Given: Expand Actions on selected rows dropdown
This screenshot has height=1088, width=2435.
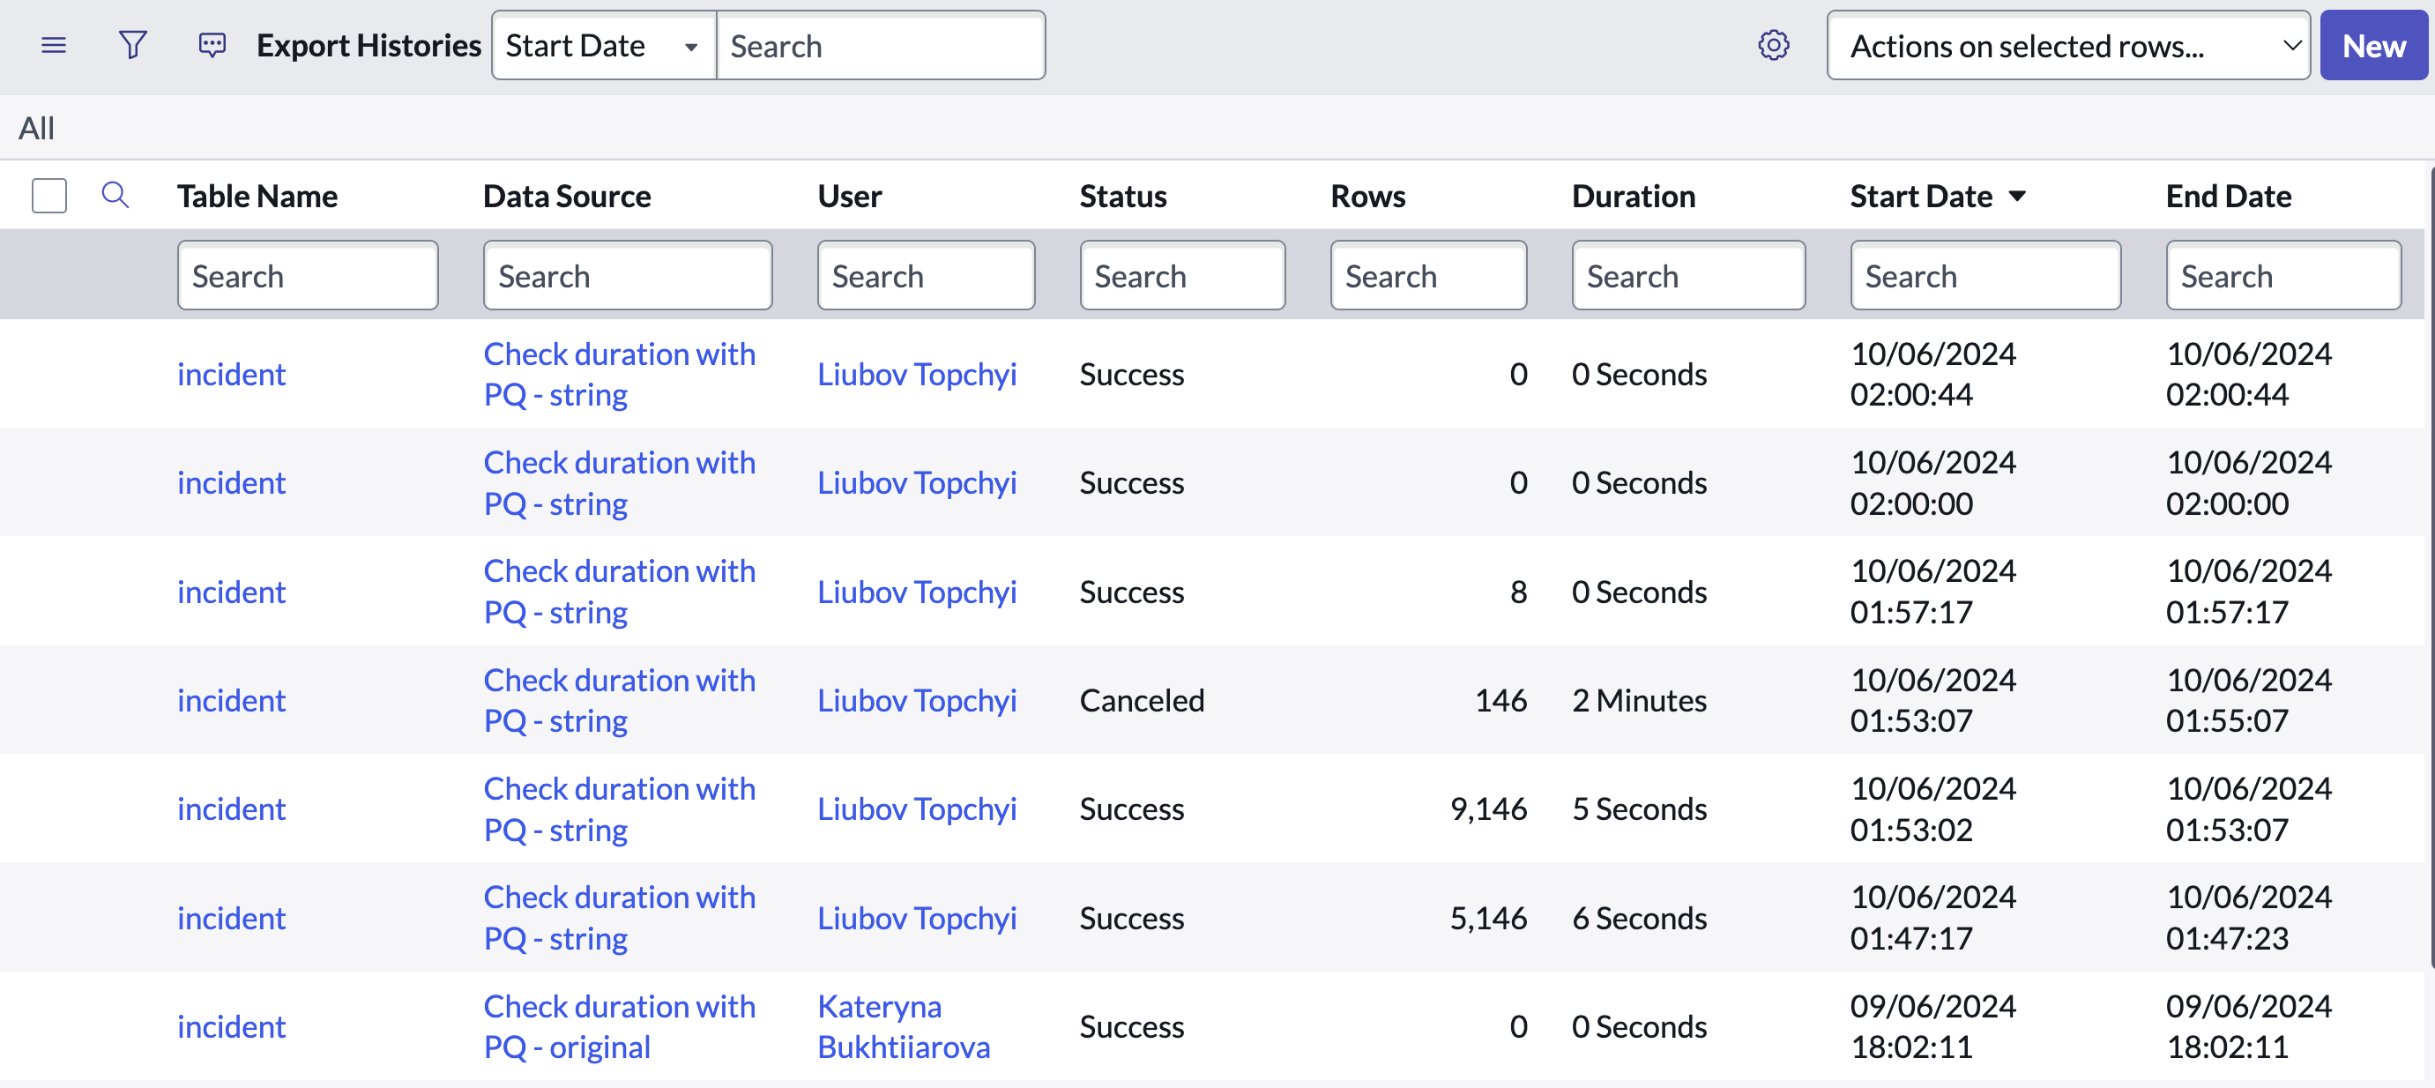Looking at the screenshot, I should 2067,45.
